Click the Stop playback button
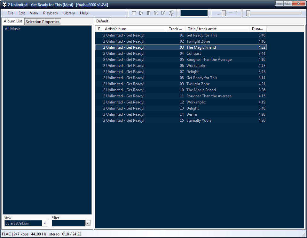307x238 pixels. pos(134,13)
